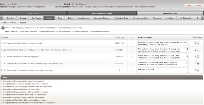
Task: Click the 'has not started' text field
Action: point(163,70)
